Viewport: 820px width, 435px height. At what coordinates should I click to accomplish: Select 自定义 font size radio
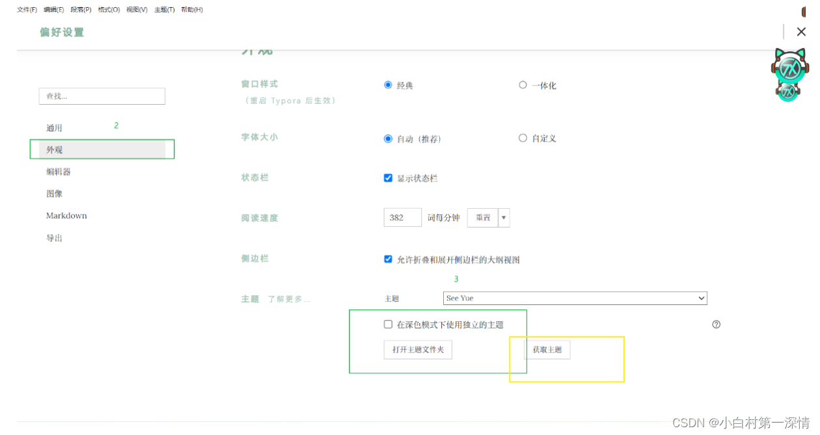[523, 138]
